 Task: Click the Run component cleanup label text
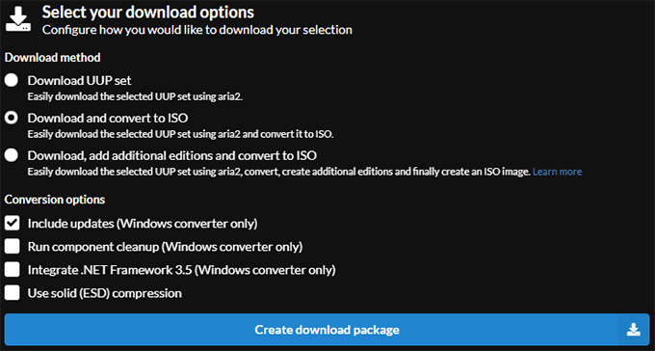(165, 247)
